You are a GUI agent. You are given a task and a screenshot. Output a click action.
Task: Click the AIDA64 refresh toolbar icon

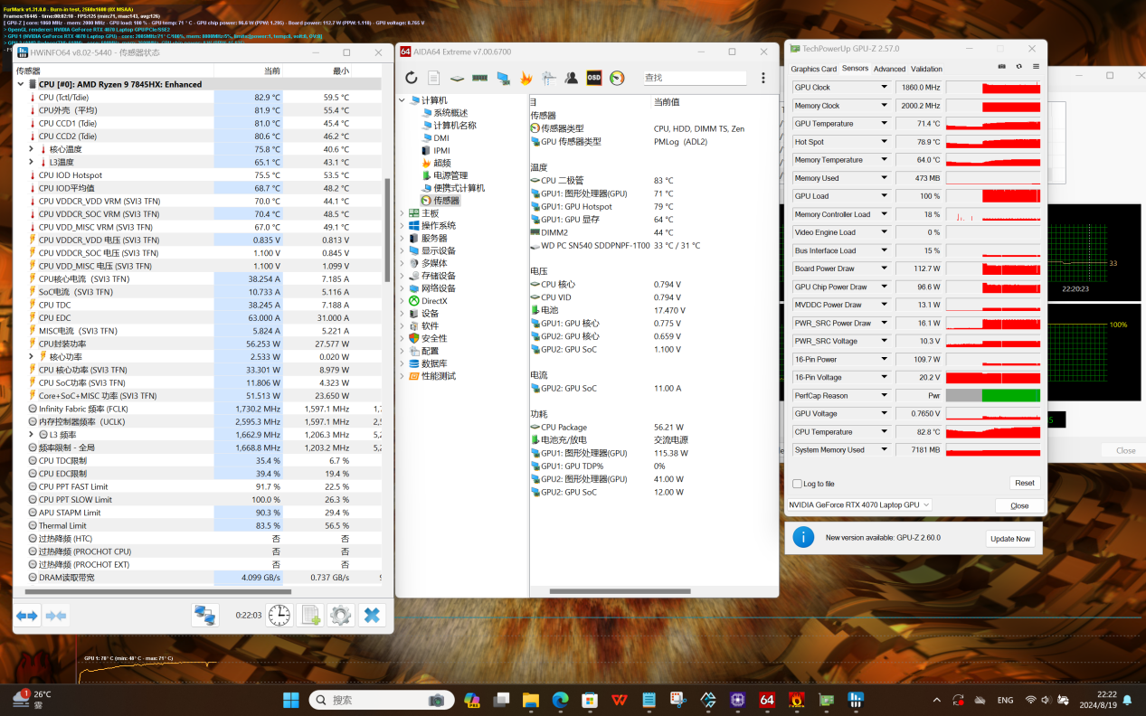pos(412,78)
